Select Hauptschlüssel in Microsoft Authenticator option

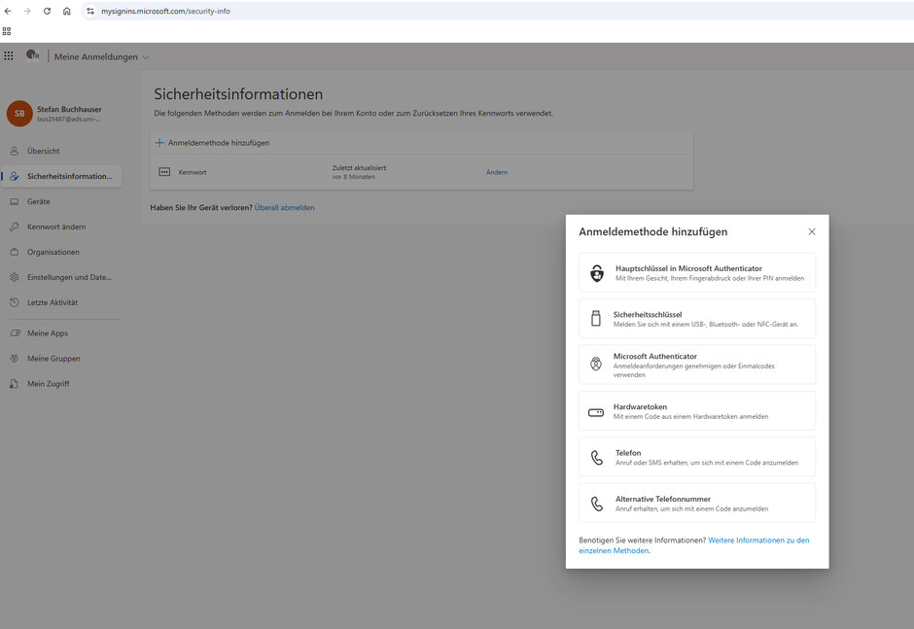(696, 273)
